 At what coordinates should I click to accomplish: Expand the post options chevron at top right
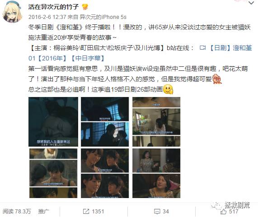(251, 3)
